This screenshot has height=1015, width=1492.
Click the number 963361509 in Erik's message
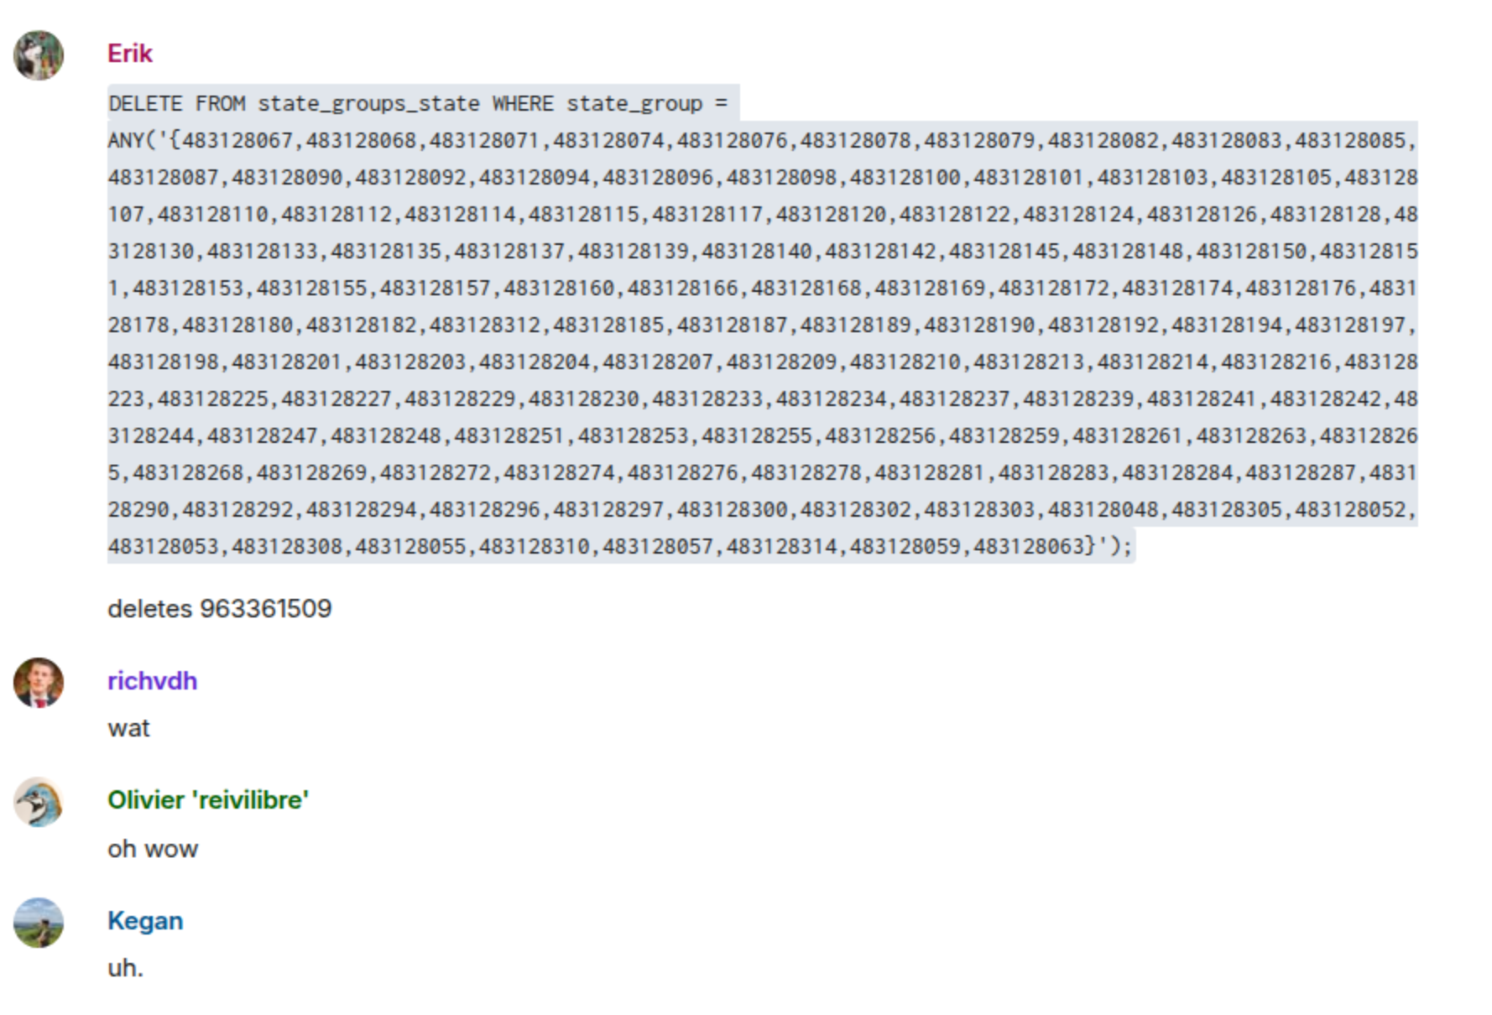[266, 609]
